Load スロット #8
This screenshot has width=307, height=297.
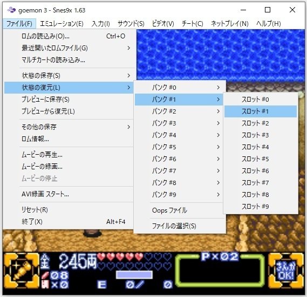pyautogui.click(x=261, y=195)
